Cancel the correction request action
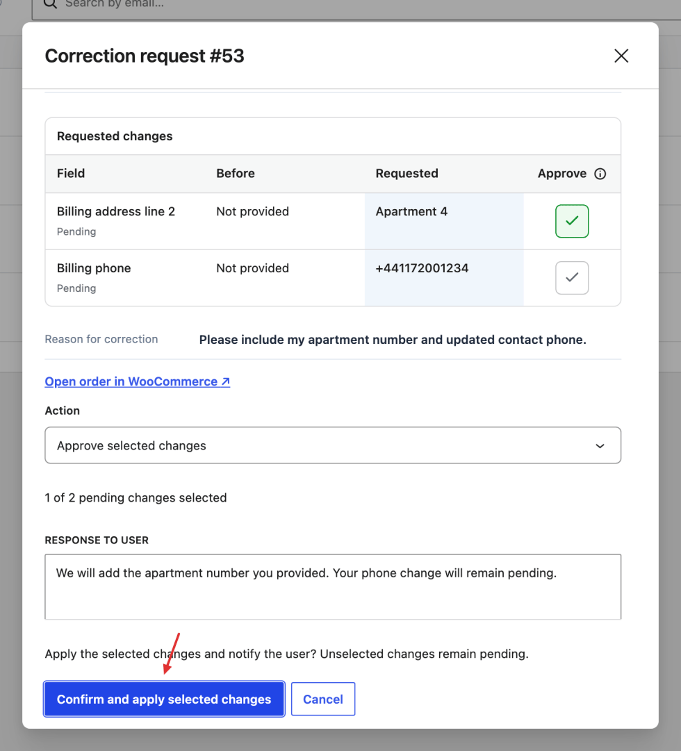Screen dimensions: 681x751 coord(323,700)
